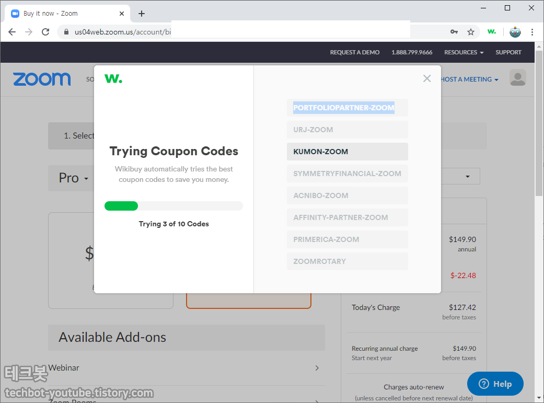Click the Charges auto-renew notice
Image resolution: width=544 pixels, height=403 pixels.
tap(413, 387)
